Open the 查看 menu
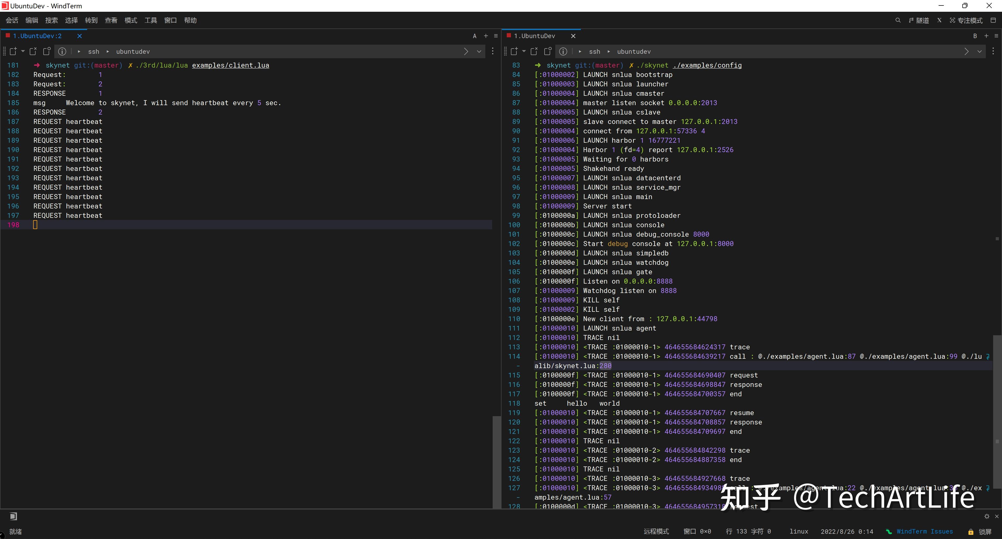The width and height of the screenshot is (1002, 539). click(111, 20)
